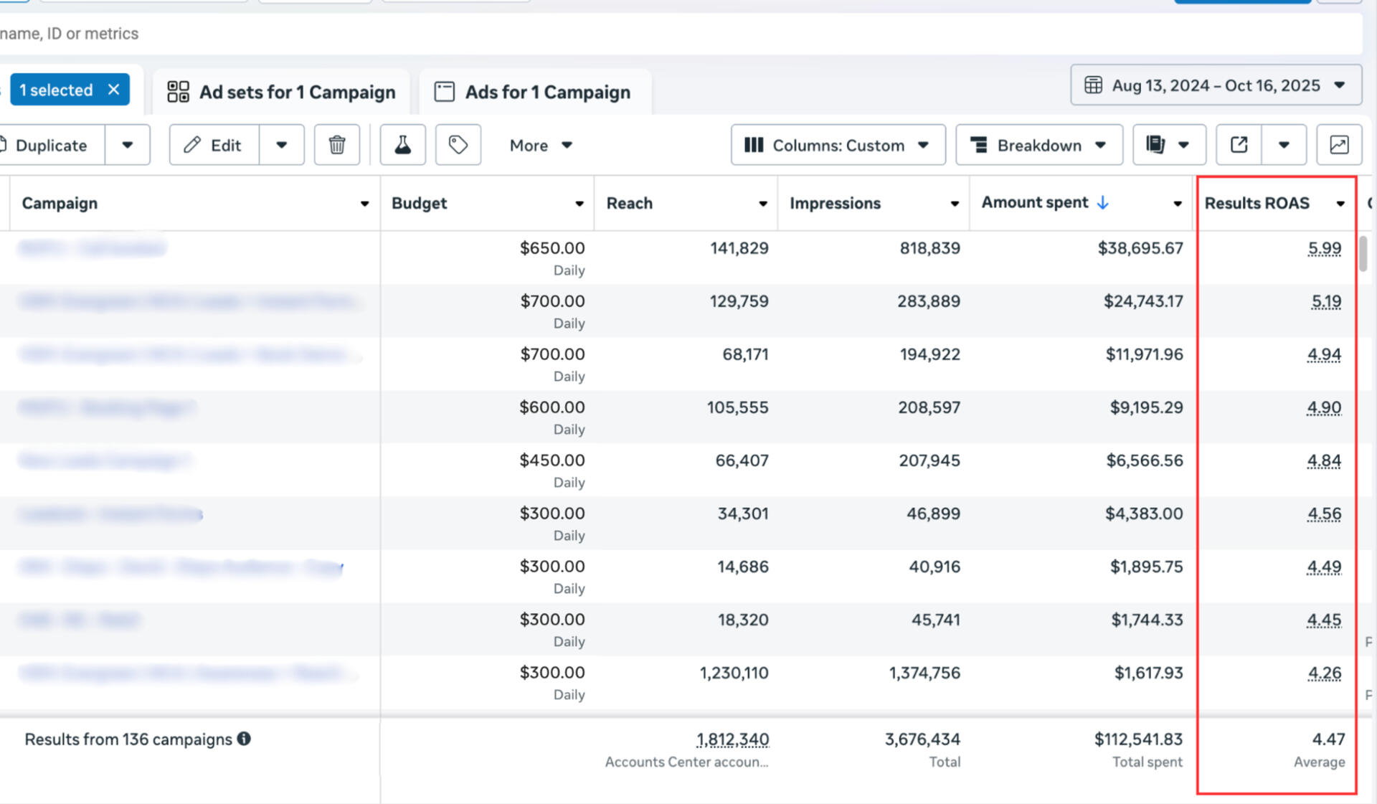1377x804 pixels.
Task: Click the 5.99 ROAS value link
Action: 1324,248
